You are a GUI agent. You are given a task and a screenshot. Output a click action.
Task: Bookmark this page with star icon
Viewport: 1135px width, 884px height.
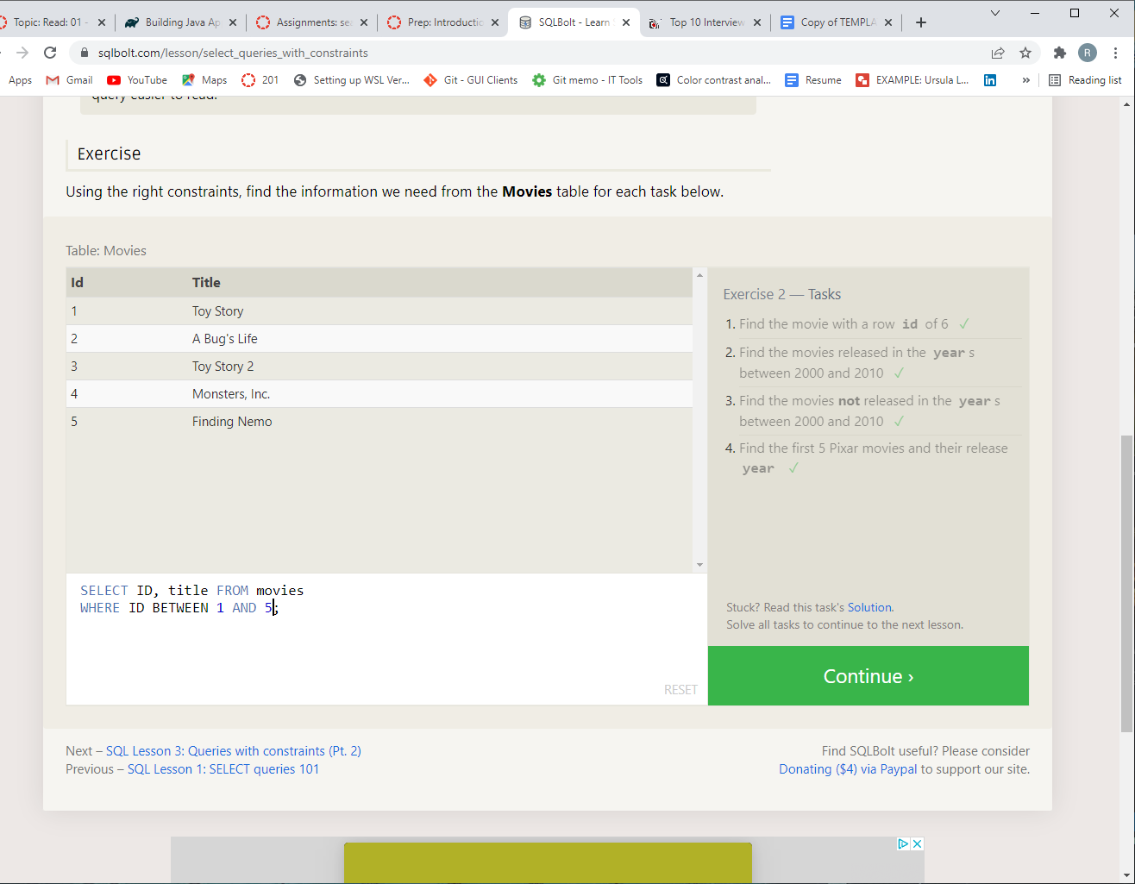pyautogui.click(x=1025, y=53)
